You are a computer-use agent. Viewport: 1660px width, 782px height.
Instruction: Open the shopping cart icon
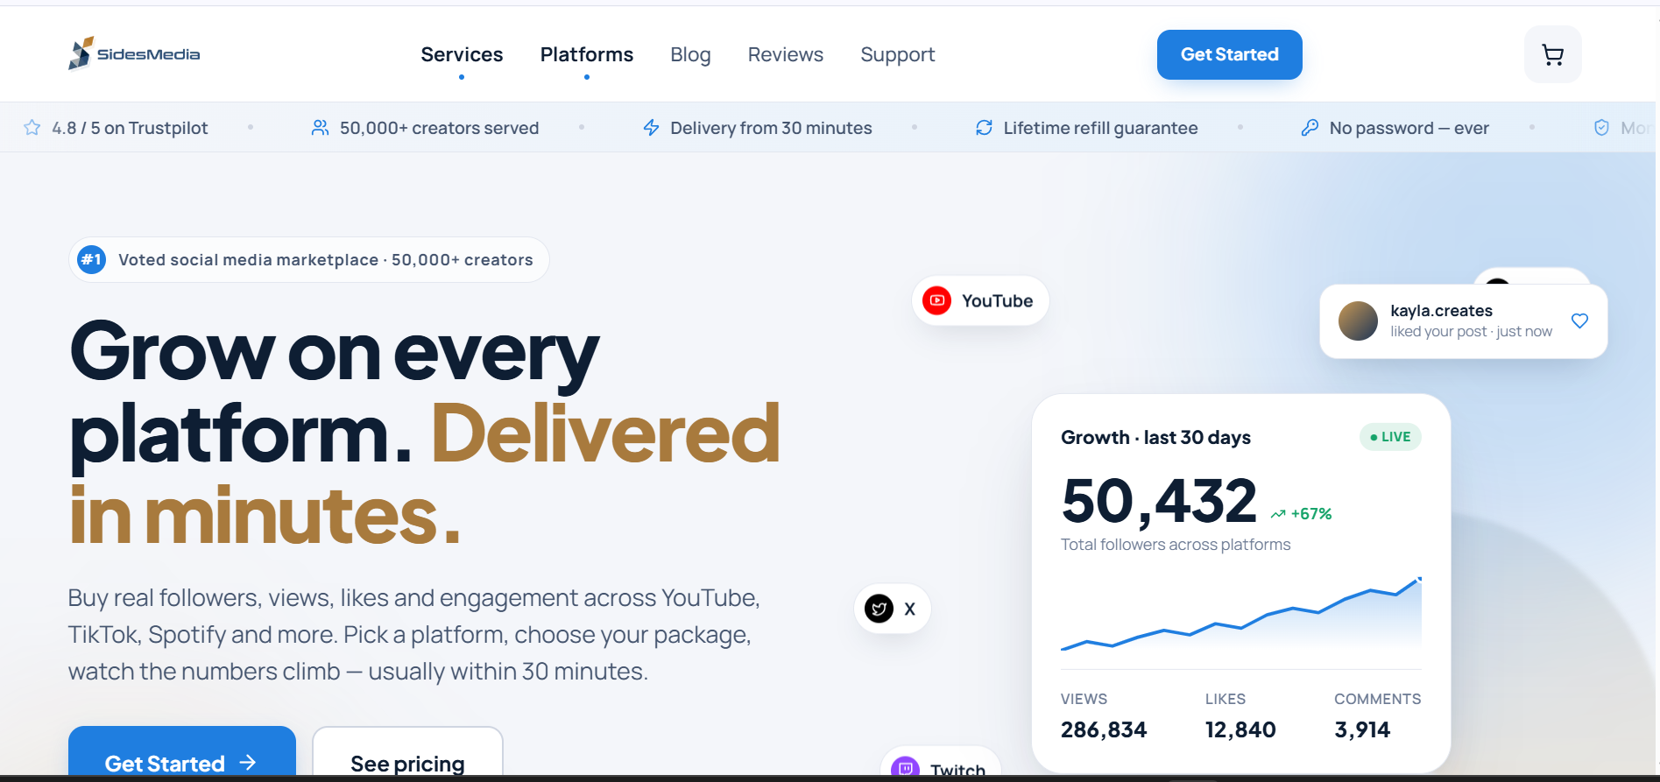coord(1552,54)
